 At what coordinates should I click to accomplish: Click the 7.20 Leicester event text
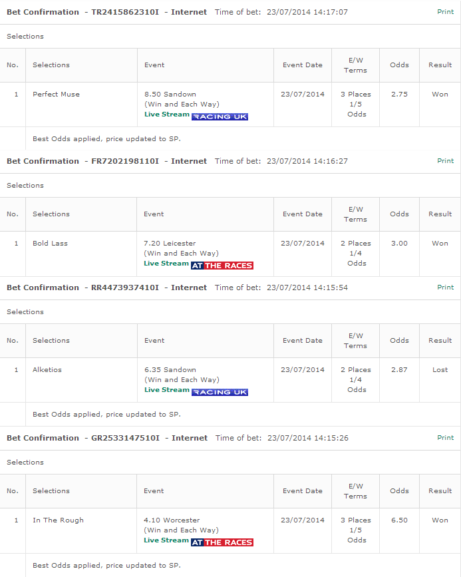(170, 243)
